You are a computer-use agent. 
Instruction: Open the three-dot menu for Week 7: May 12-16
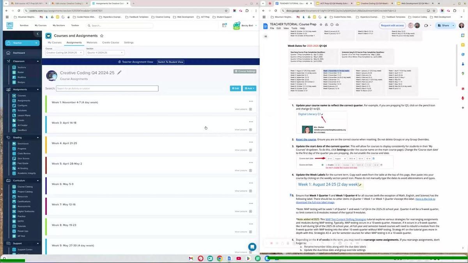pos(251,203)
